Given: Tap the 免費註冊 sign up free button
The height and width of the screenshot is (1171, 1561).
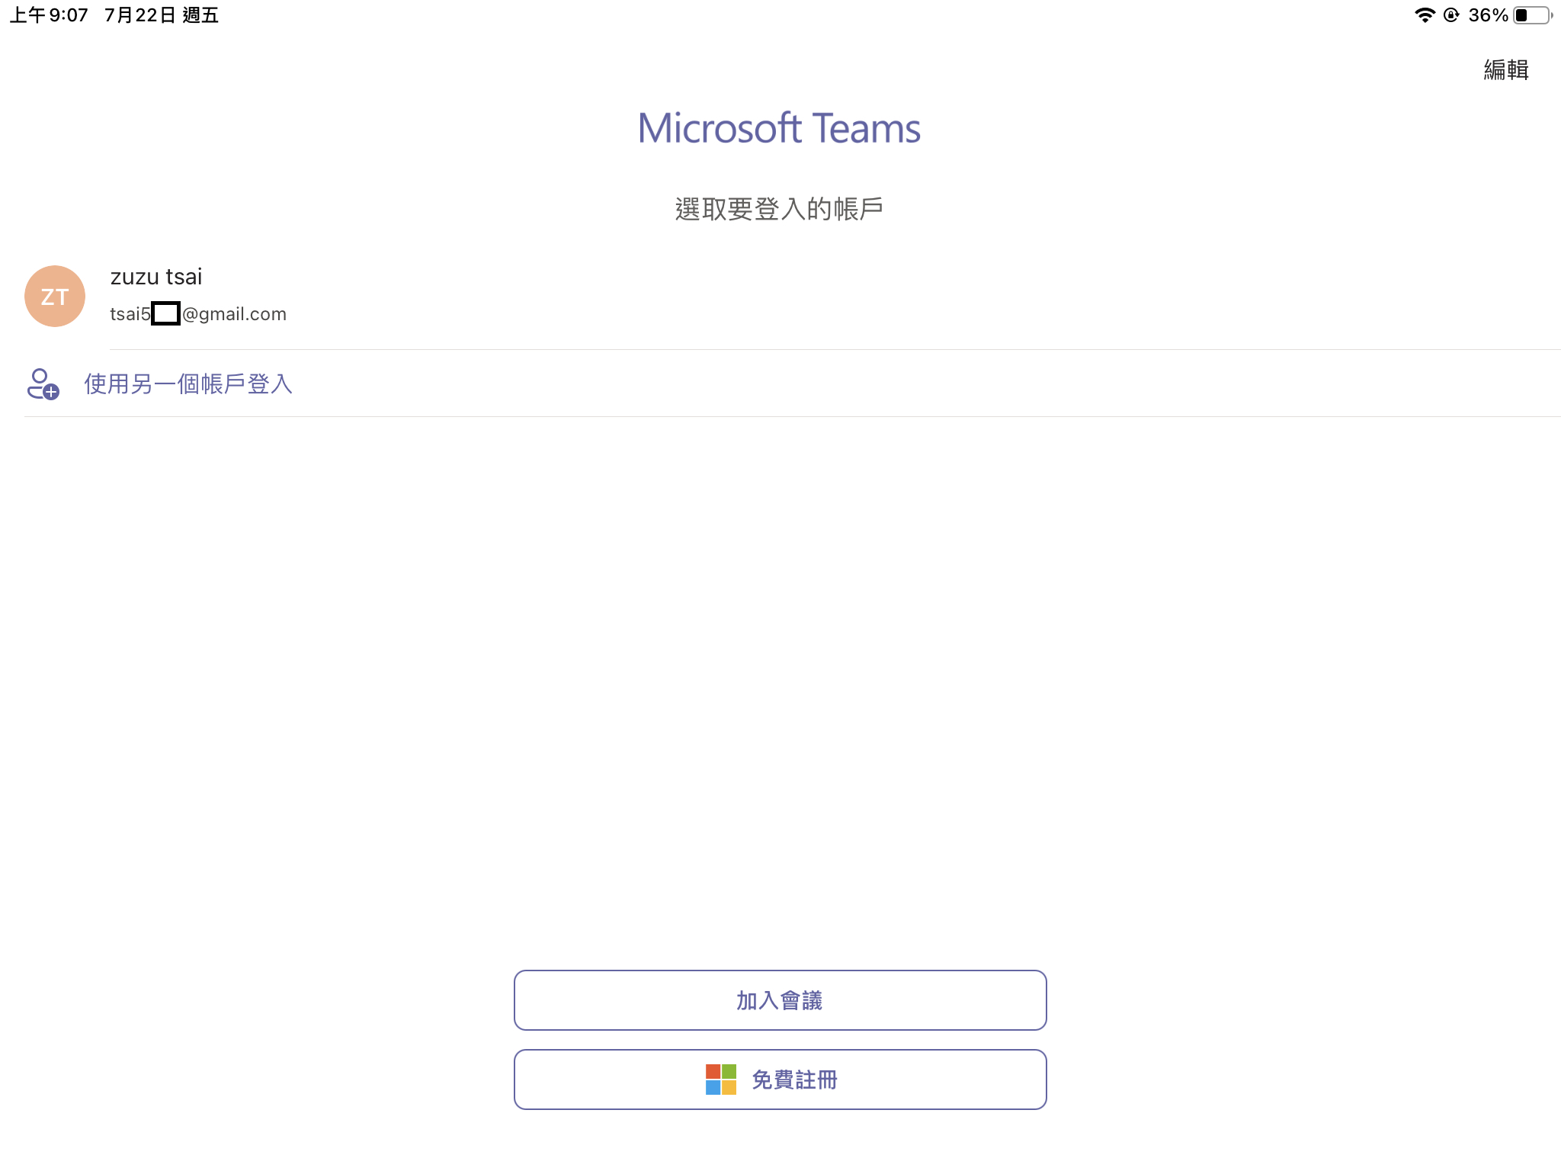Looking at the screenshot, I should point(780,1080).
